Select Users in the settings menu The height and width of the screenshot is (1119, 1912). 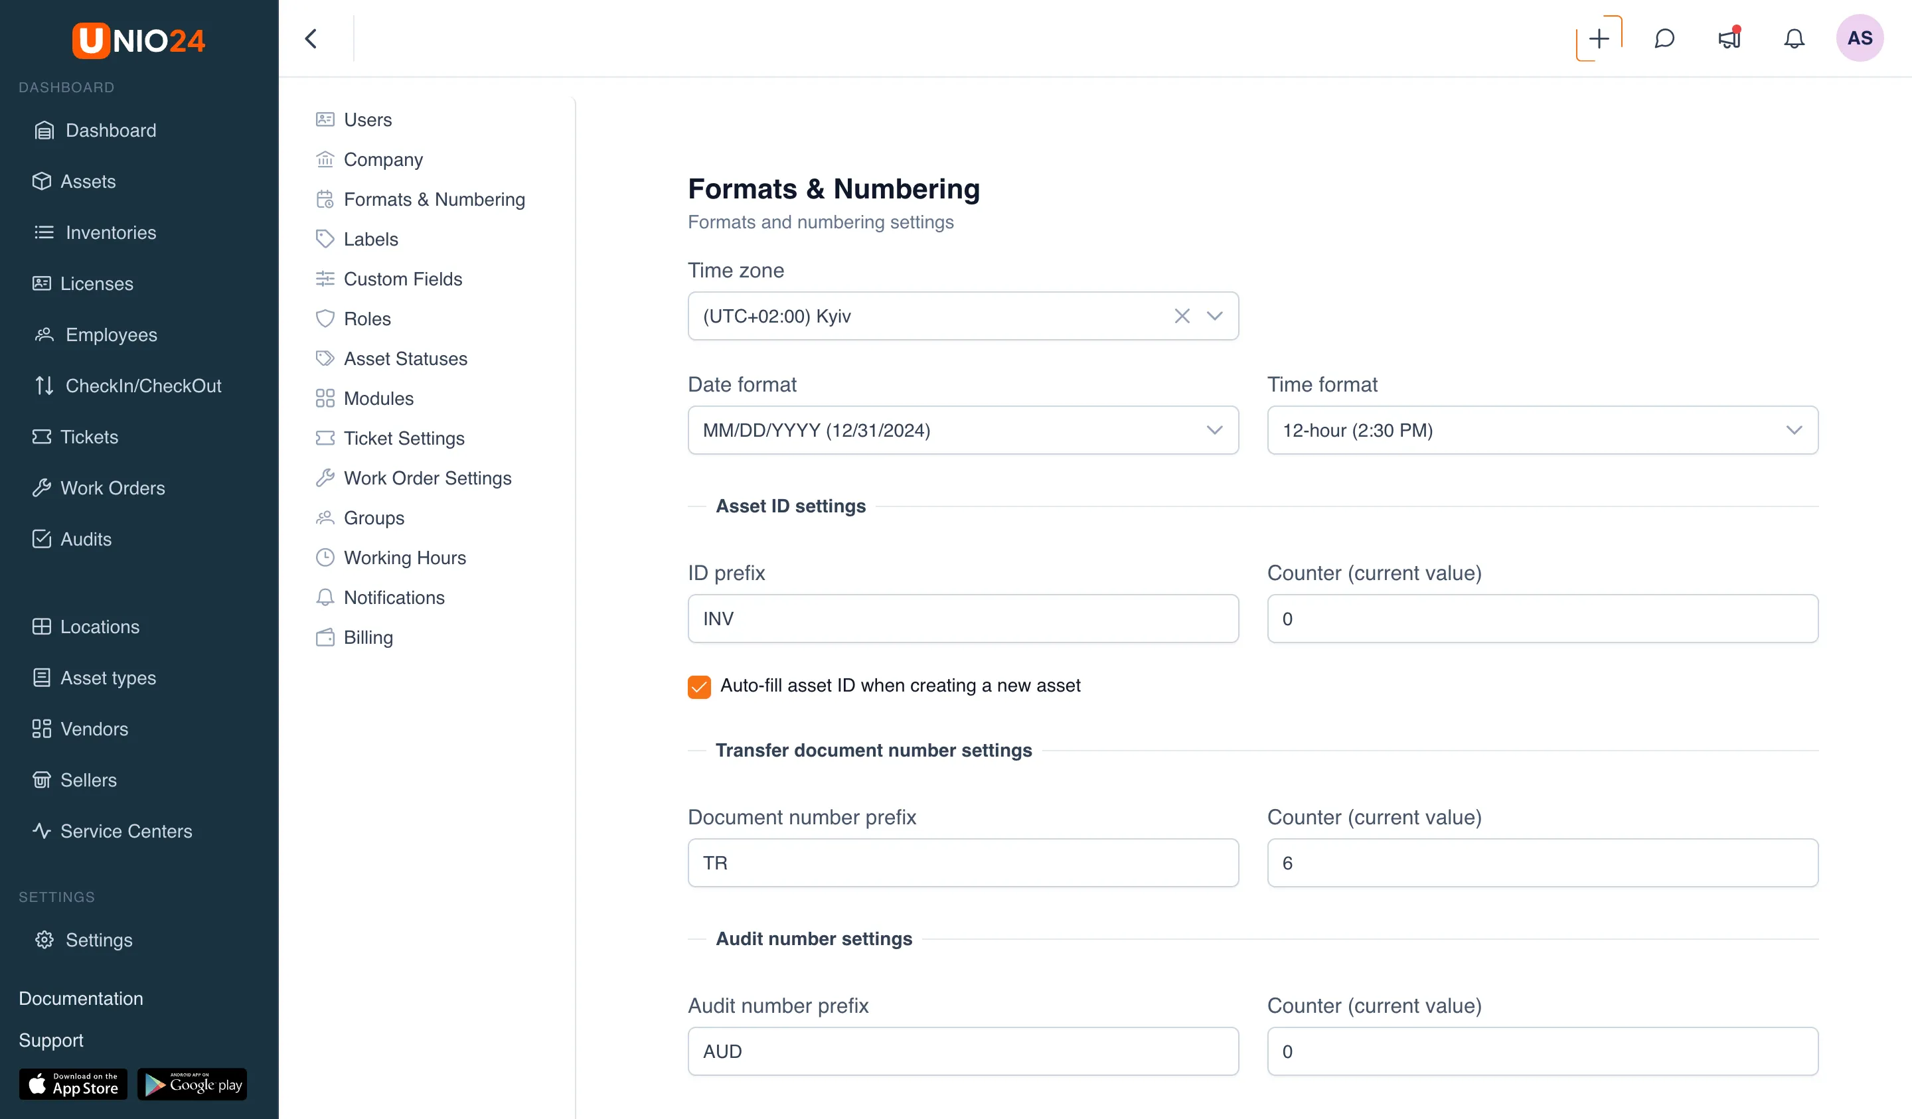tap(354, 120)
